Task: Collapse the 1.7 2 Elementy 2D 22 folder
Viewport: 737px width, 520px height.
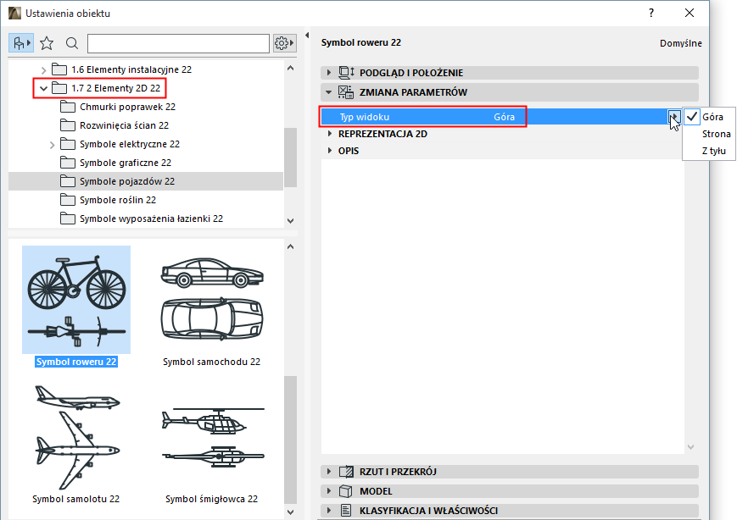Action: coord(44,88)
